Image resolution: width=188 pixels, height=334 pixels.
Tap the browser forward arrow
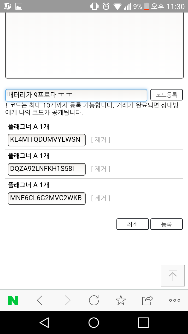(x=67, y=300)
